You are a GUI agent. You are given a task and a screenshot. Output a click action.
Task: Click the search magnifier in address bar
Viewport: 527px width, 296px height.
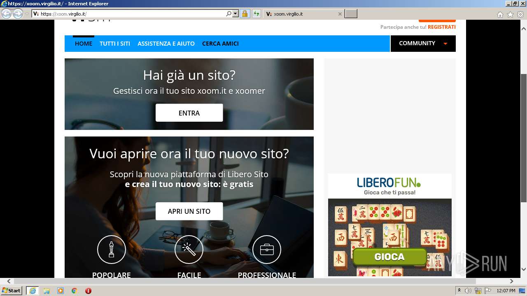[229, 14]
